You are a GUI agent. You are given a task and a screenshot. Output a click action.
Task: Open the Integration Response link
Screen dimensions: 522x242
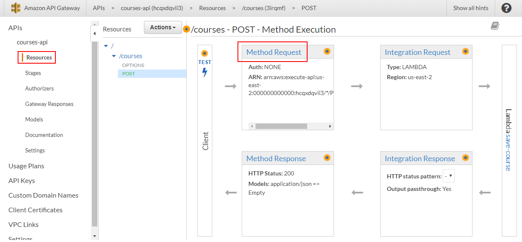pos(420,159)
